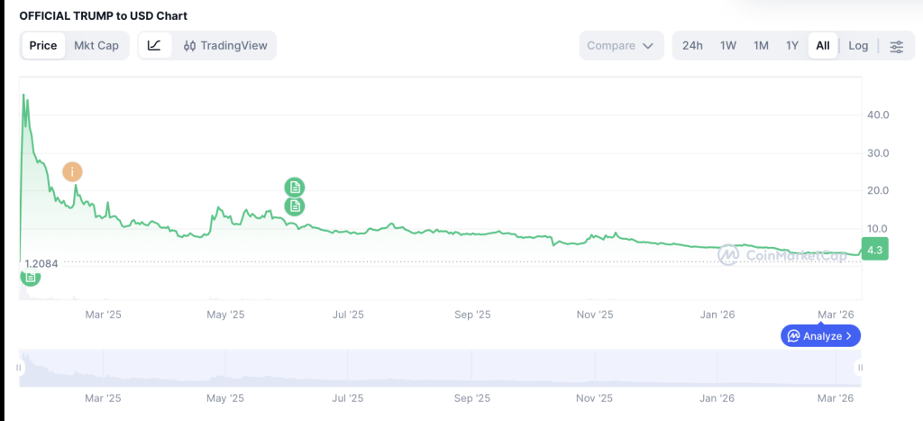Switch chart to Price view
923x421 pixels.
coord(43,45)
